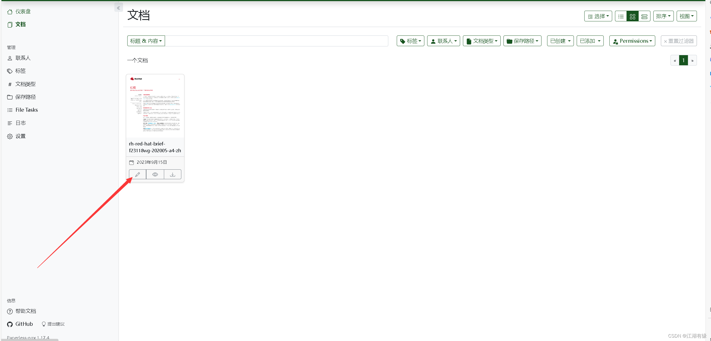Click the next page arrow in pagination
711x341 pixels.
coord(692,60)
